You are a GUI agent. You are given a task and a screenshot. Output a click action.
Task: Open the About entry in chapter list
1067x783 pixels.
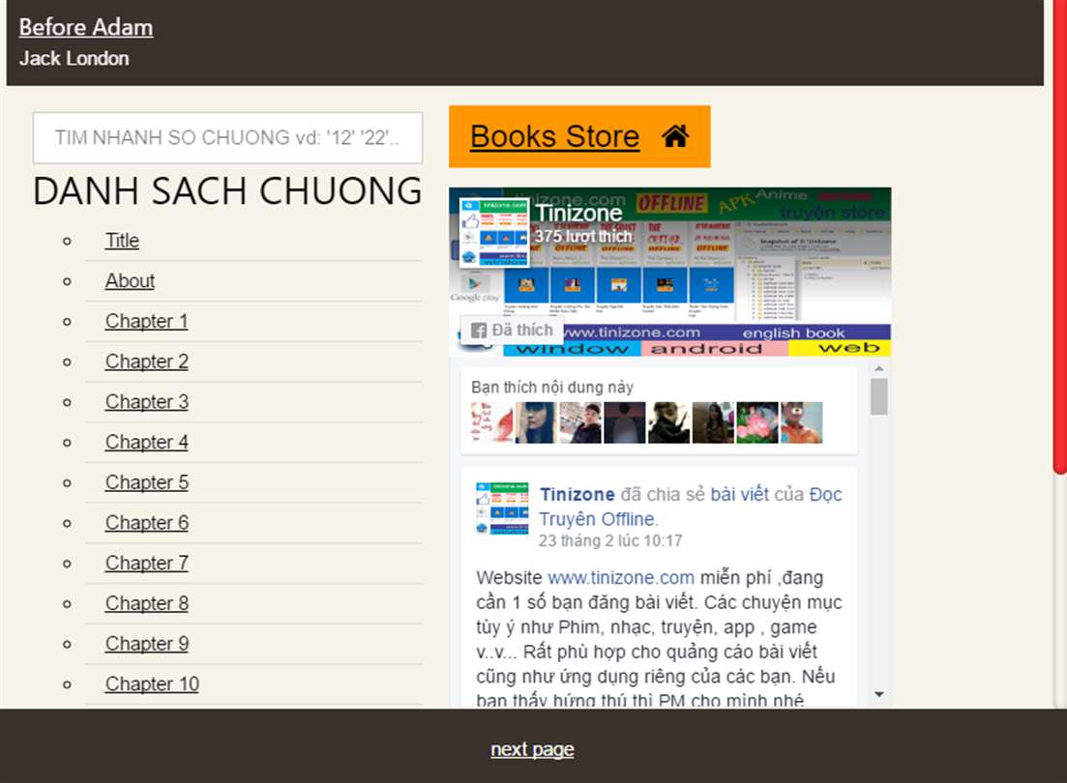click(x=130, y=280)
